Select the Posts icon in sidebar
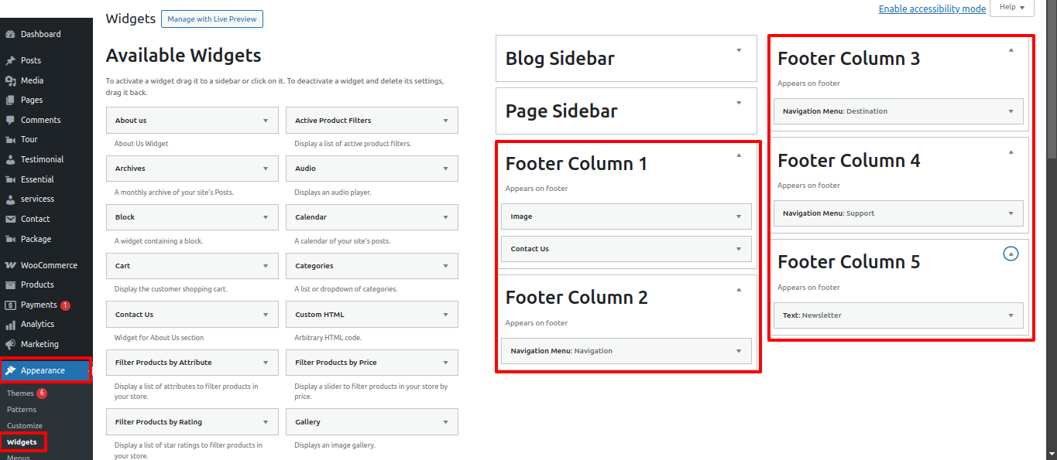The width and height of the screenshot is (1057, 460). (12, 60)
